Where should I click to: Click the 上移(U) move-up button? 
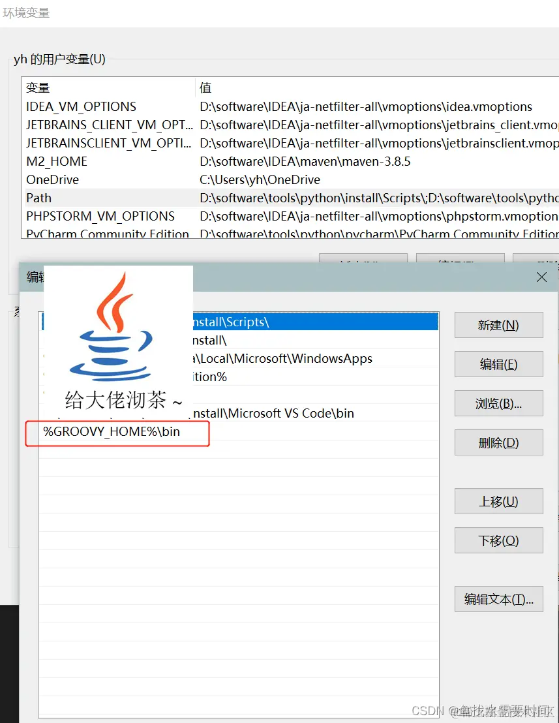pos(498,501)
